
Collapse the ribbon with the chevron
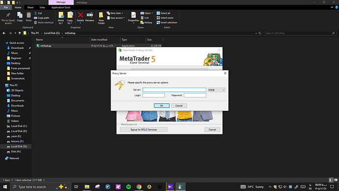coord(332,7)
